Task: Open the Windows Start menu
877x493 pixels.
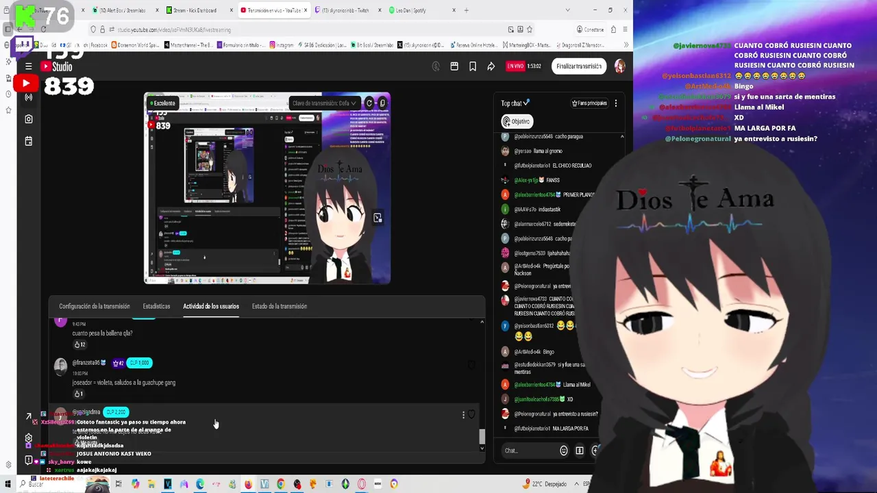Action: (x=8, y=484)
